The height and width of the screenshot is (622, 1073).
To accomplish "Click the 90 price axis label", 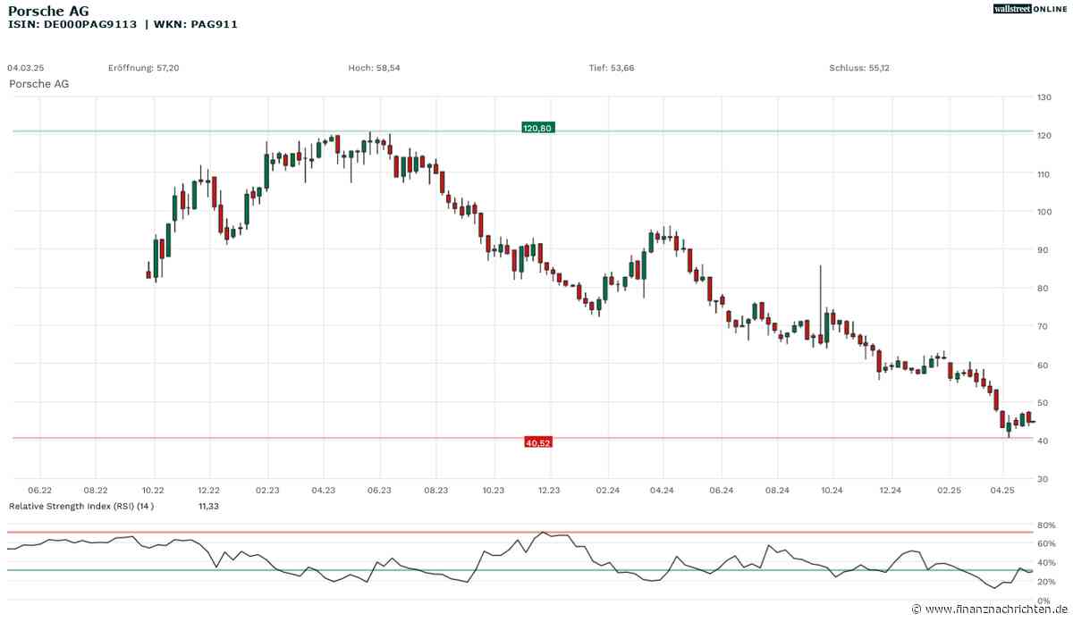I will [1042, 249].
